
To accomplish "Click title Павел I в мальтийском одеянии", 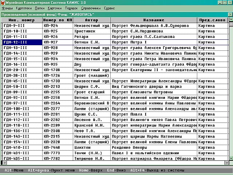I will [x=146, y=153].
